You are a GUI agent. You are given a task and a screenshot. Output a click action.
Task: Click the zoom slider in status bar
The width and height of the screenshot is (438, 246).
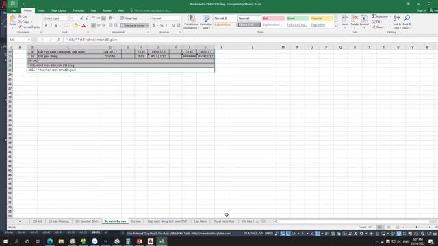pyautogui.click(x=417, y=227)
